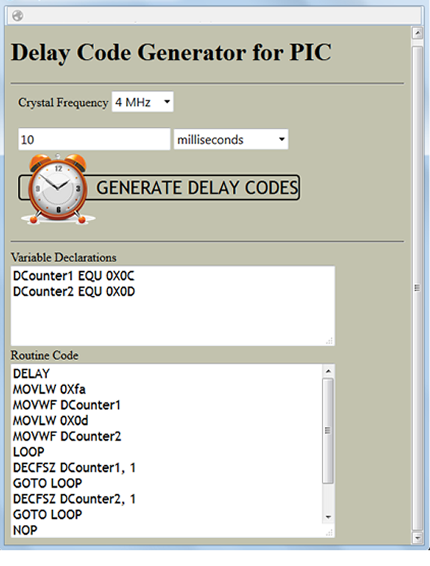Click the GENERATE DELAY CODES button

pos(159,187)
